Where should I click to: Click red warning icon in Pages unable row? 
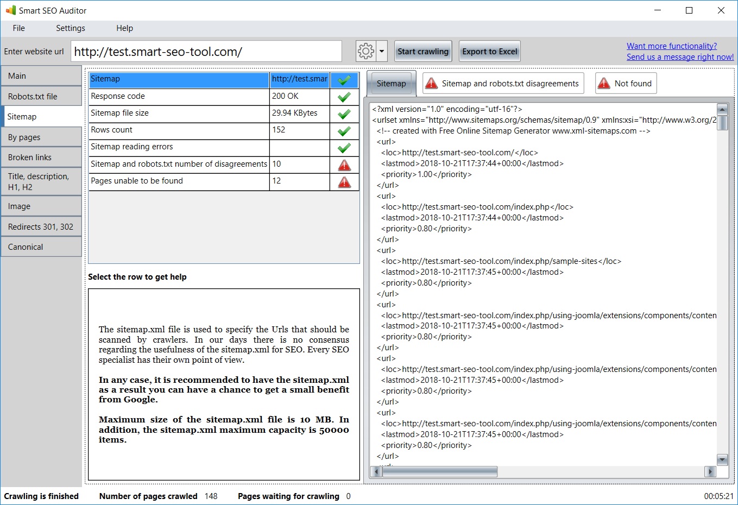click(344, 182)
